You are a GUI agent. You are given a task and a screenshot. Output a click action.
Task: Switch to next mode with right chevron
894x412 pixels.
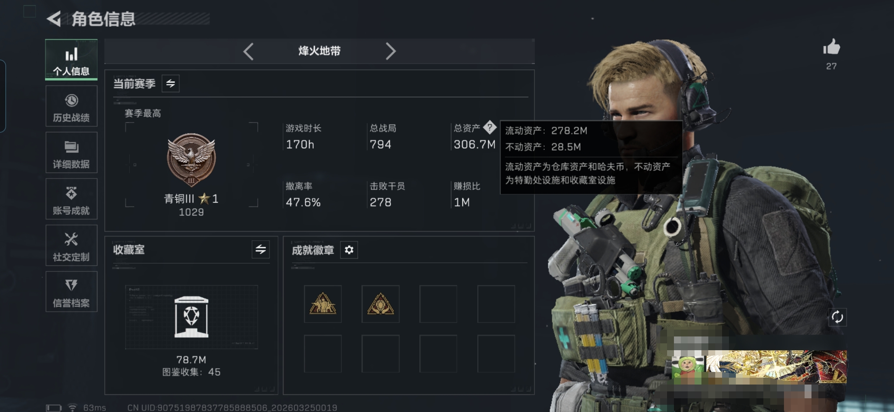pyautogui.click(x=390, y=51)
